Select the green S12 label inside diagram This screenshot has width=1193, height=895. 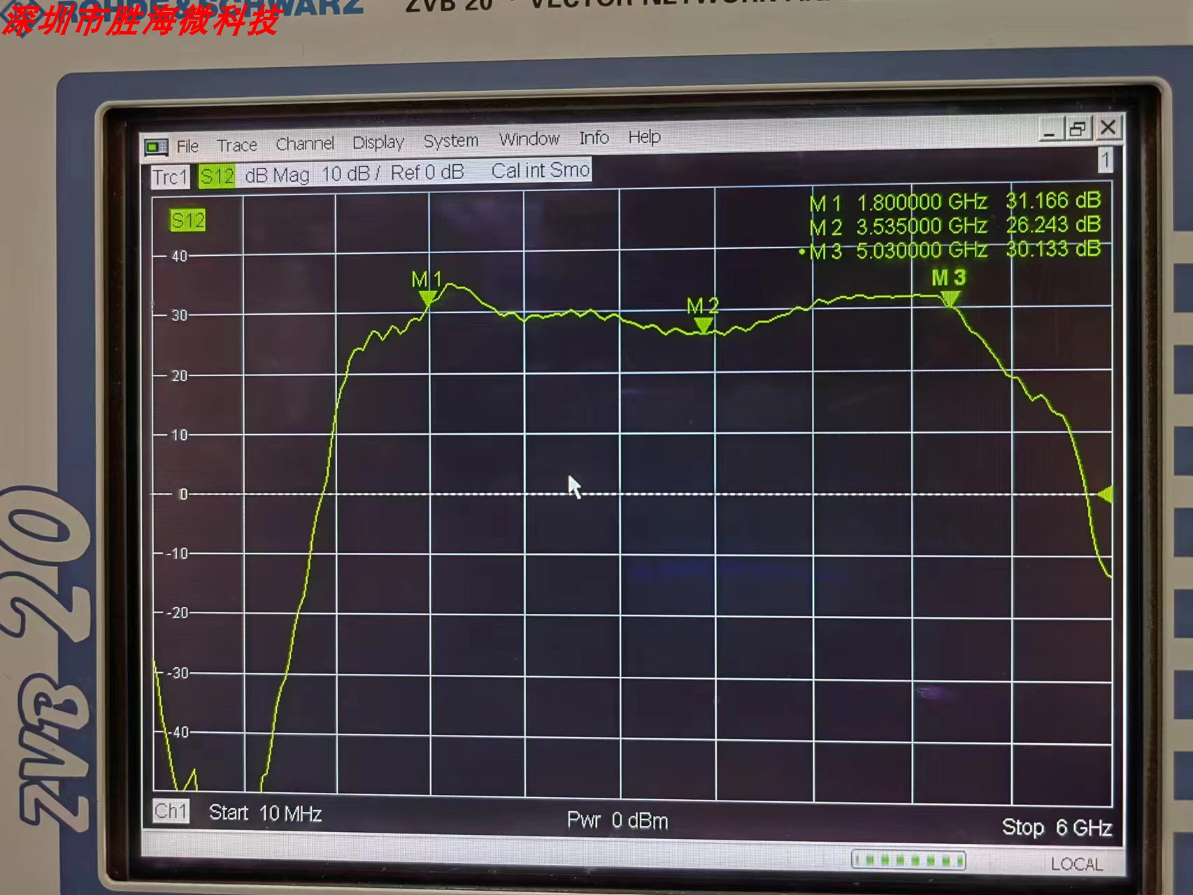coord(188,221)
